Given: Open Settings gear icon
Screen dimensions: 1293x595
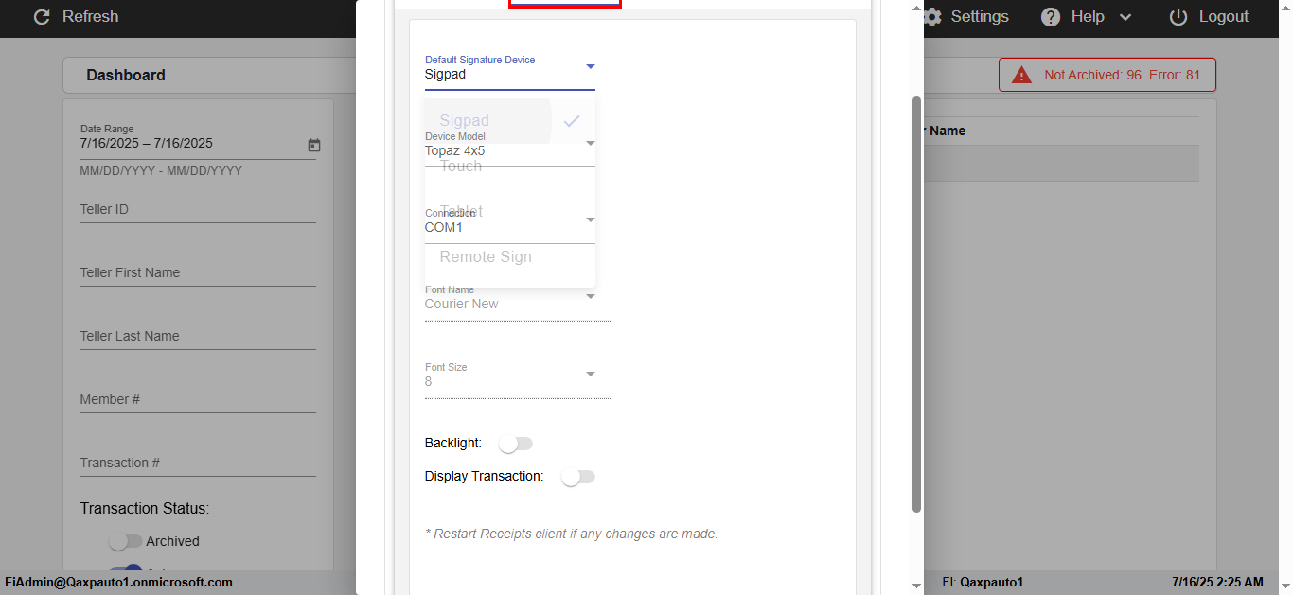Looking at the screenshot, I should pyautogui.click(x=932, y=17).
